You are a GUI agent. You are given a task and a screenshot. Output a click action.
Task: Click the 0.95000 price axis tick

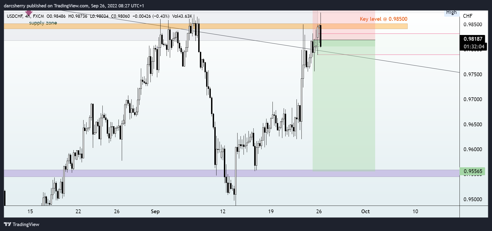473,199
